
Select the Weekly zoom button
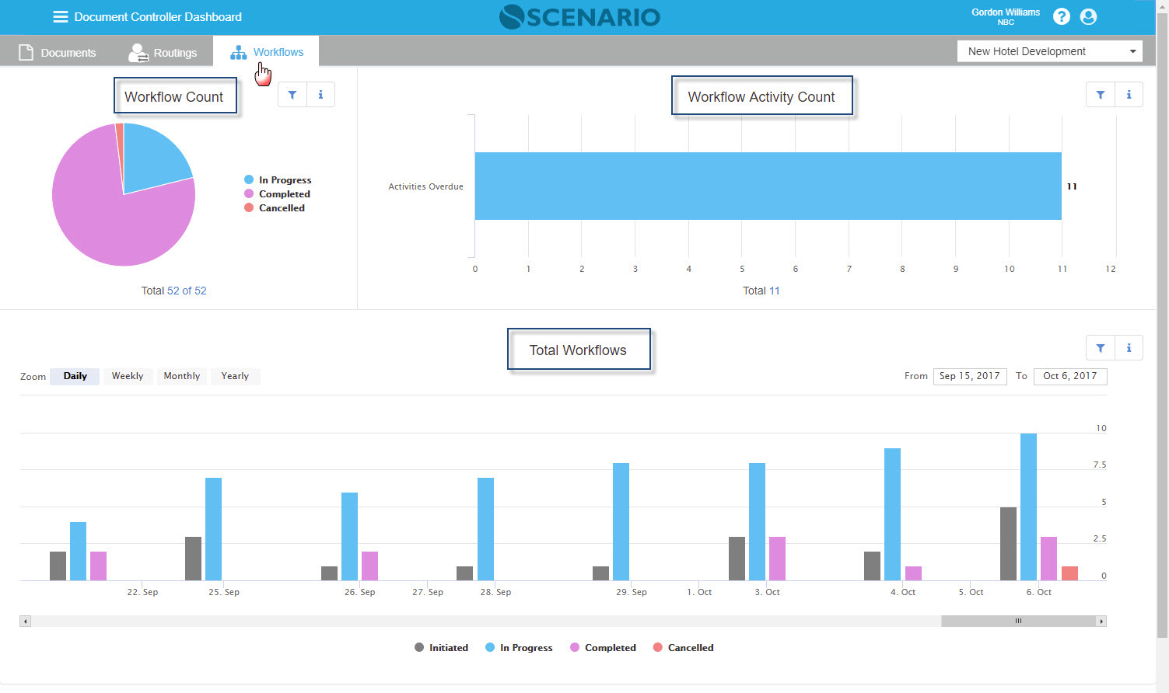(128, 376)
